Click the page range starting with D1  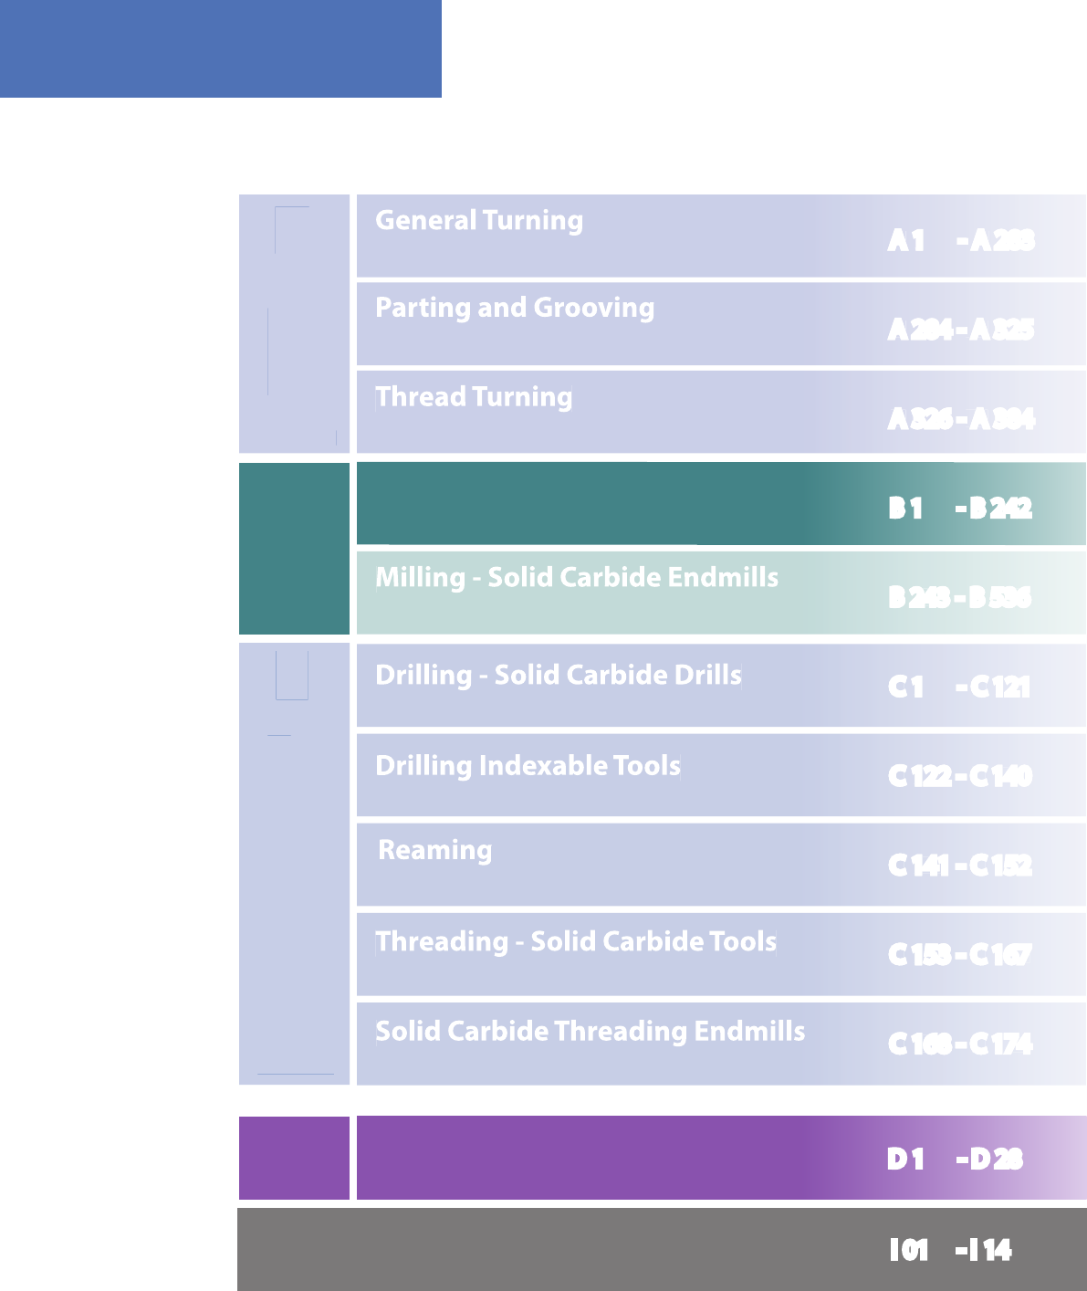click(x=955, y=1160)
